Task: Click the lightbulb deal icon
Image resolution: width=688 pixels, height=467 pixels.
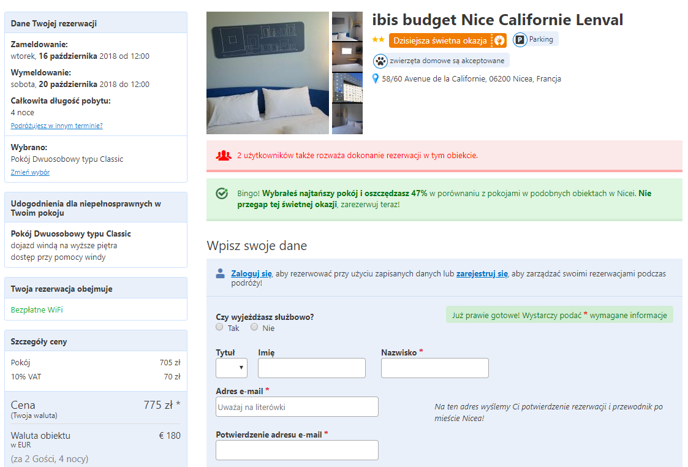Action: pos(499,41)
